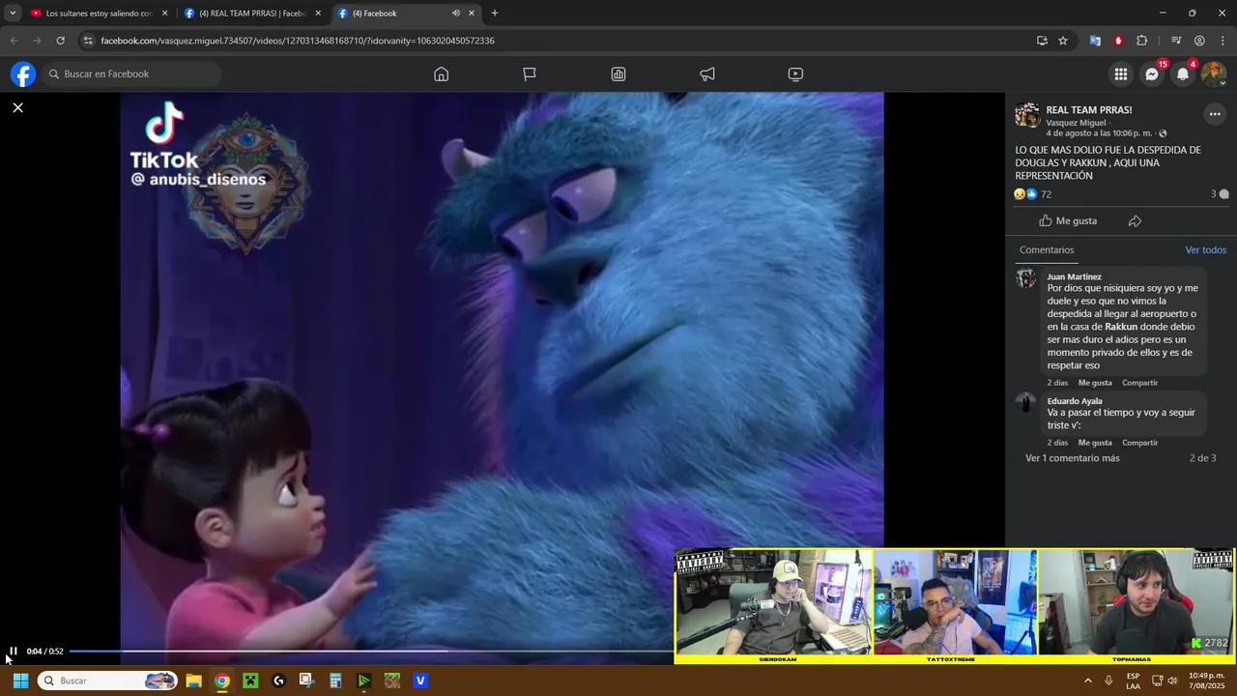The image size is (1237, 696).
Task: Like Juan Martinez's comment via Me gusta
Action: click(1095, 383)
